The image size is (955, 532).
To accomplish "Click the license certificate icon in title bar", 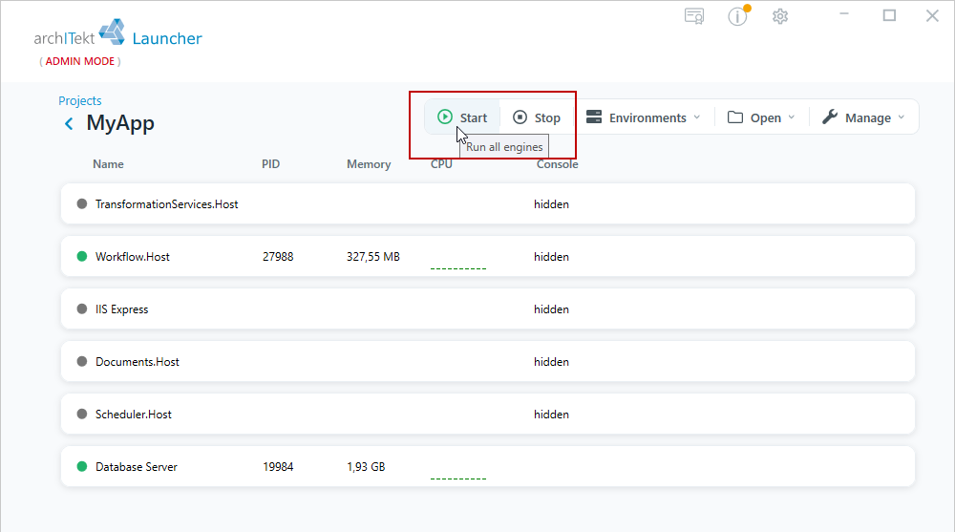I will (x=693, y=16).
